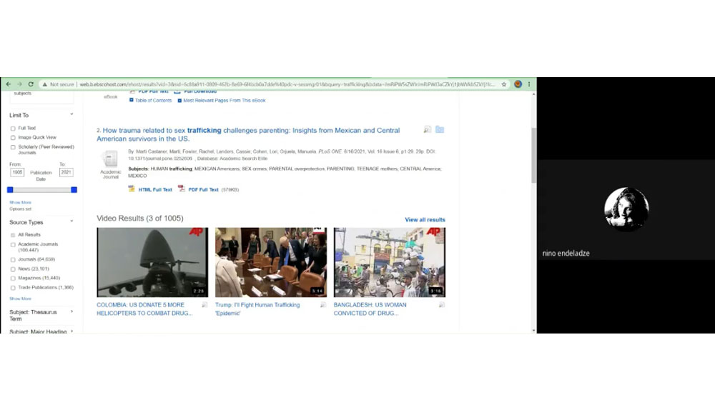Add result 2 to folder icon

coord(440,130)
